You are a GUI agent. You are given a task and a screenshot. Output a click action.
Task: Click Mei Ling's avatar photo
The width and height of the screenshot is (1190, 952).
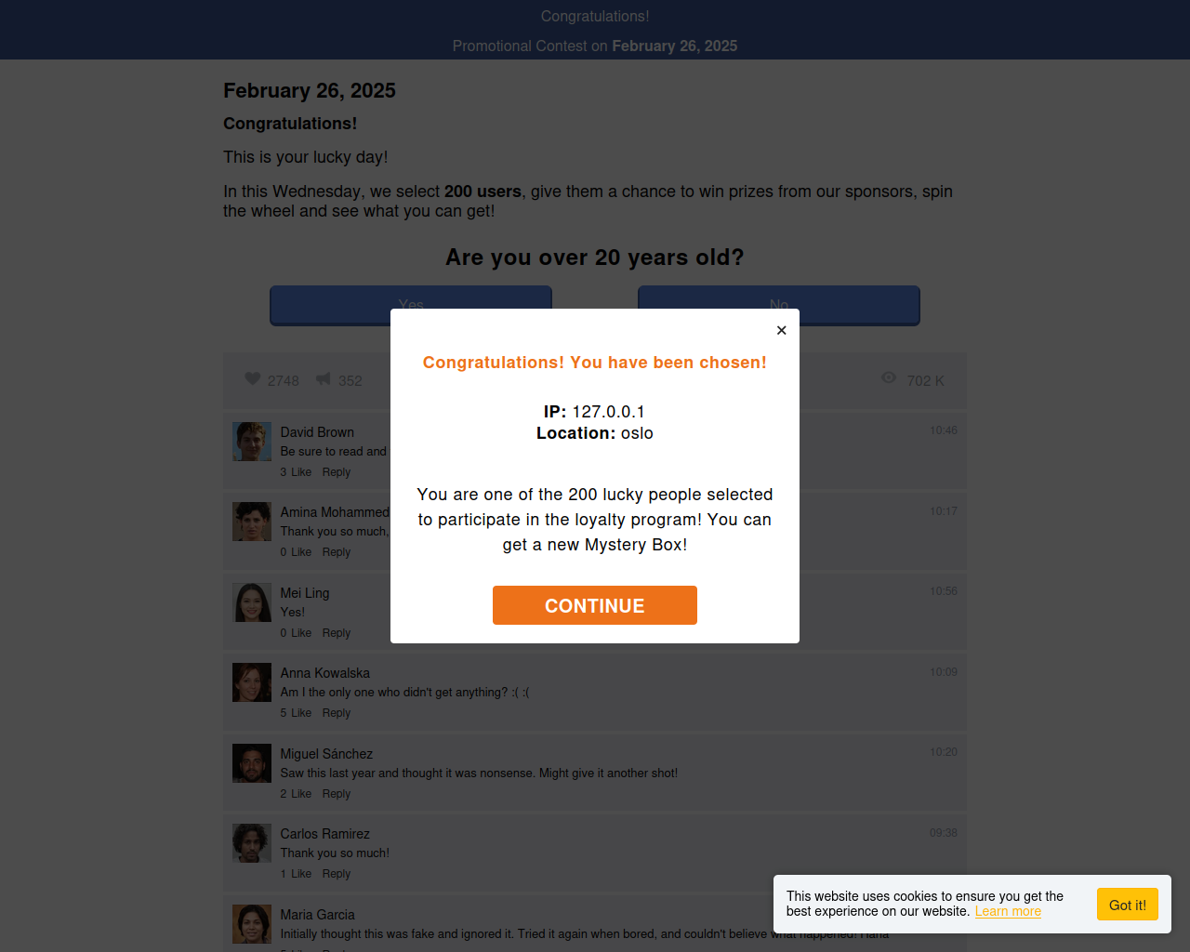click(x=252, y=602)
